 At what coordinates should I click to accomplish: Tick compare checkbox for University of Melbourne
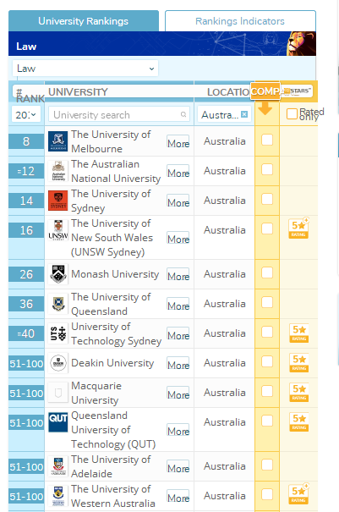click(x=267, y=140)
